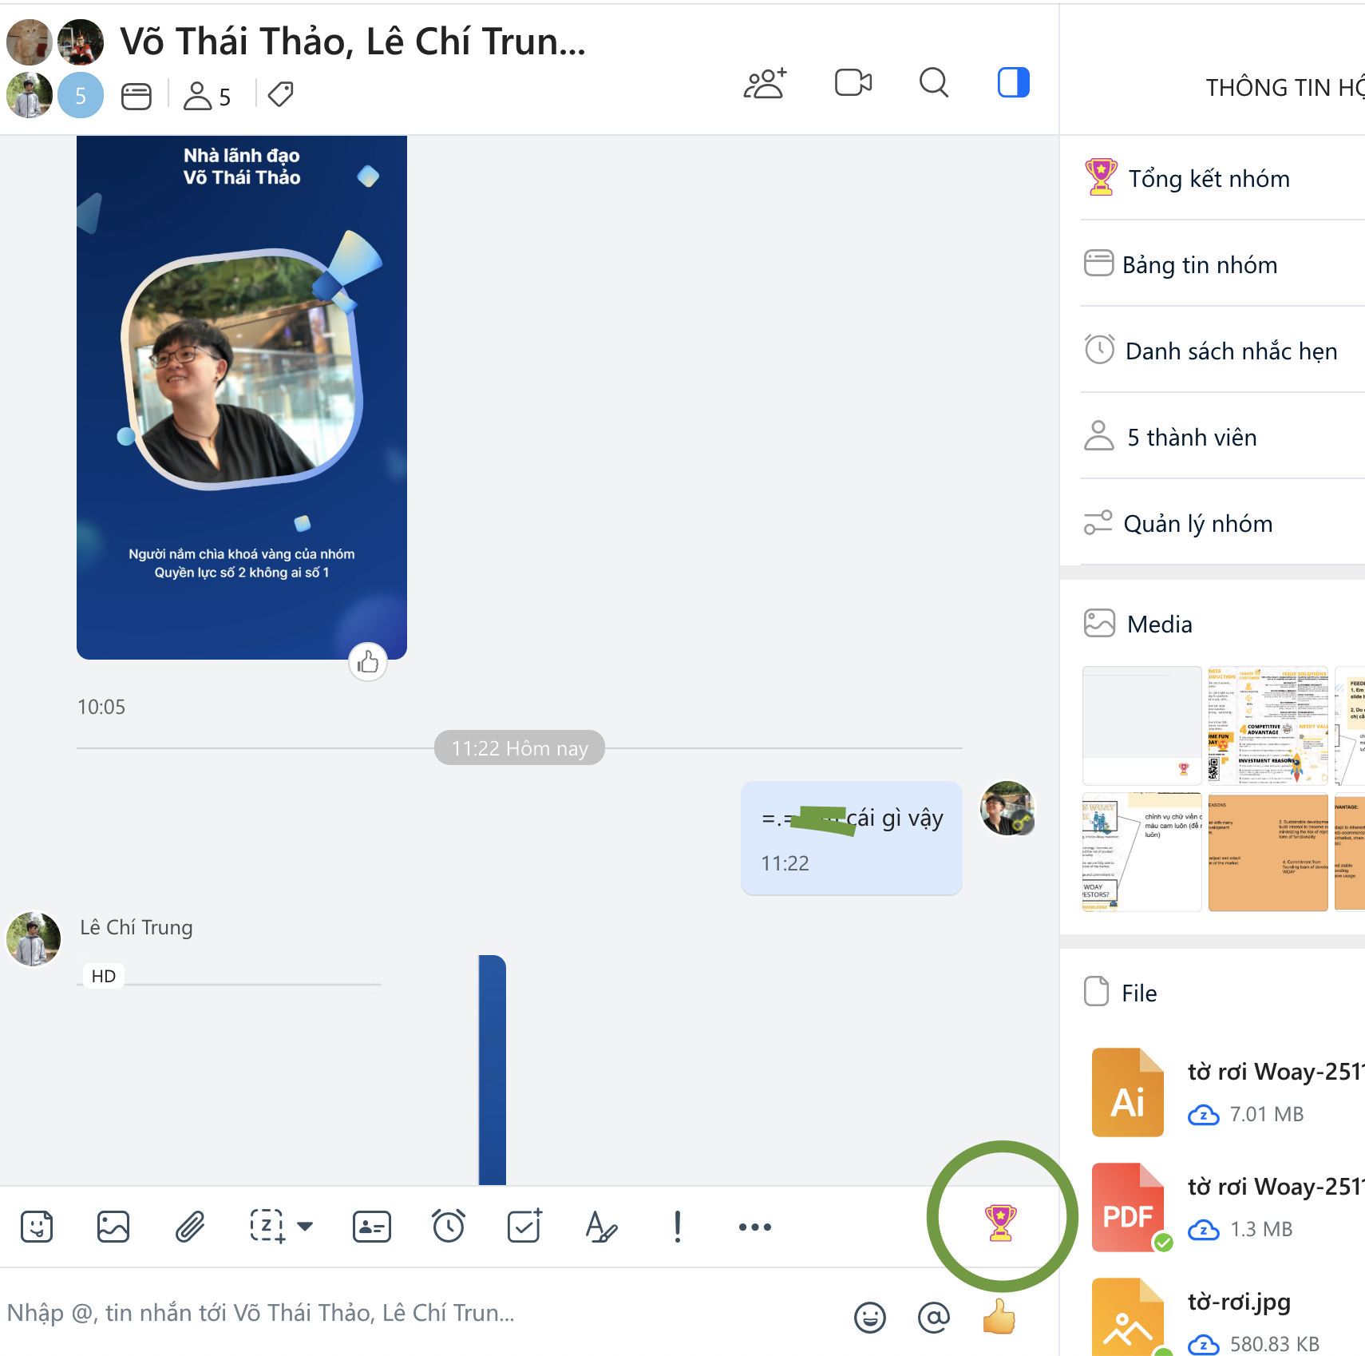Open text formatting tool
Image resolution: width=1365 pixels, height=1356 pixels.
click(x=601, y=1227)
